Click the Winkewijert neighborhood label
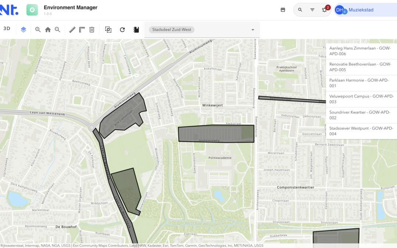 point(212,105)
